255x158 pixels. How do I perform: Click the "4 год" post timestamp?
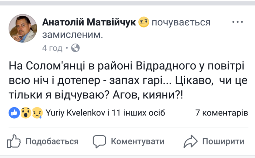pyautogui.click(x=52, y=48)
